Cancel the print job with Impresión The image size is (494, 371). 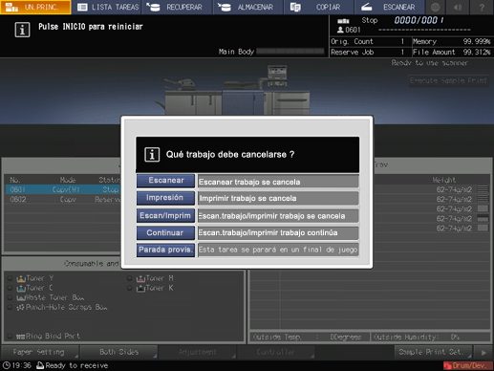coord(165,198)
